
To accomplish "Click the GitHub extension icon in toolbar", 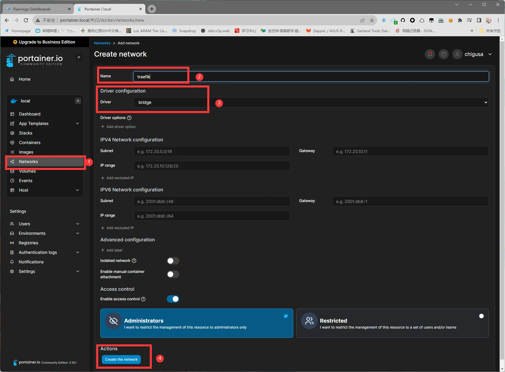I will click(402, 20).
